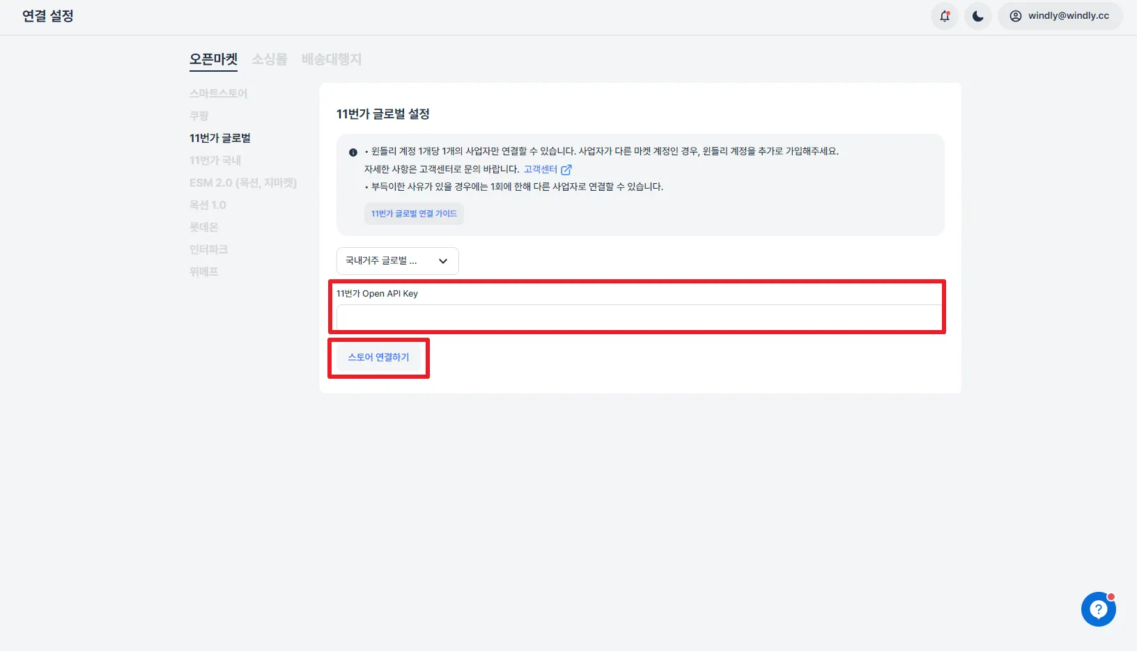Screen dimensions: 1137x651
Task: Switch to the 오픈마켓 tab
Action: [x=213, y=59]
